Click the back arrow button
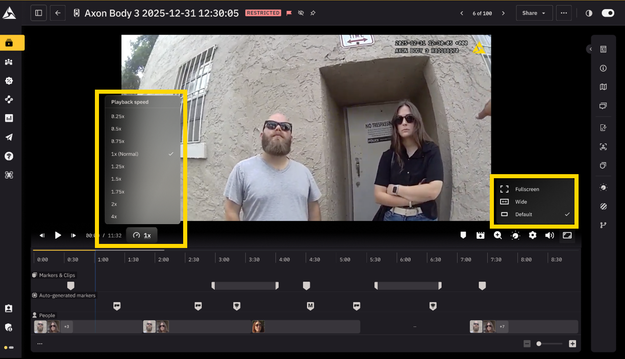The image size is (625, 359). (58, 13)
